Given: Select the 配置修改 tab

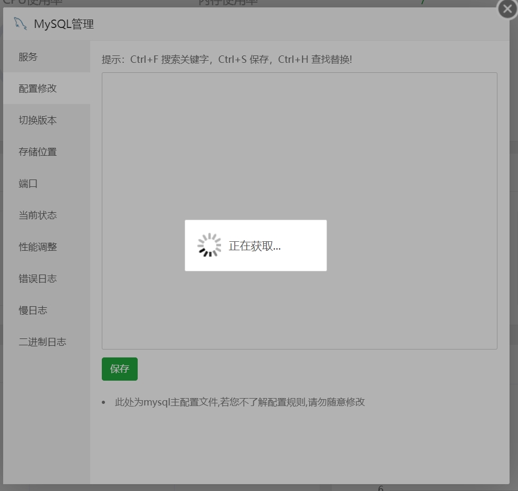Looking at the screenshot, I should 46,88.
